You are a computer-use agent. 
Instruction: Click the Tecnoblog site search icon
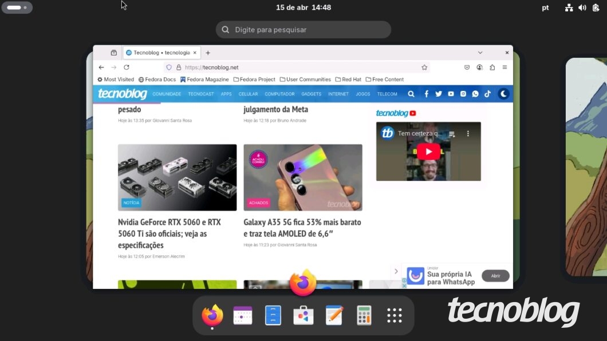(411, 94)
